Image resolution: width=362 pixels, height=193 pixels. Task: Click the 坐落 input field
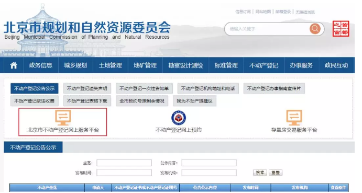(x=124, y=163)
